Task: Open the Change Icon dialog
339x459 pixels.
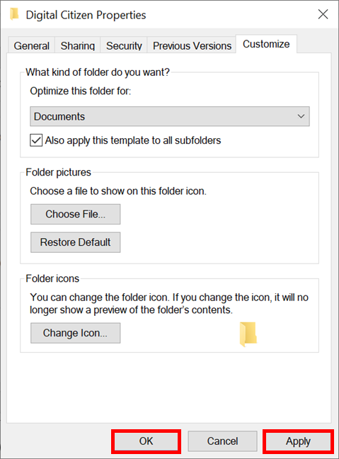Action: pos(76,333)
